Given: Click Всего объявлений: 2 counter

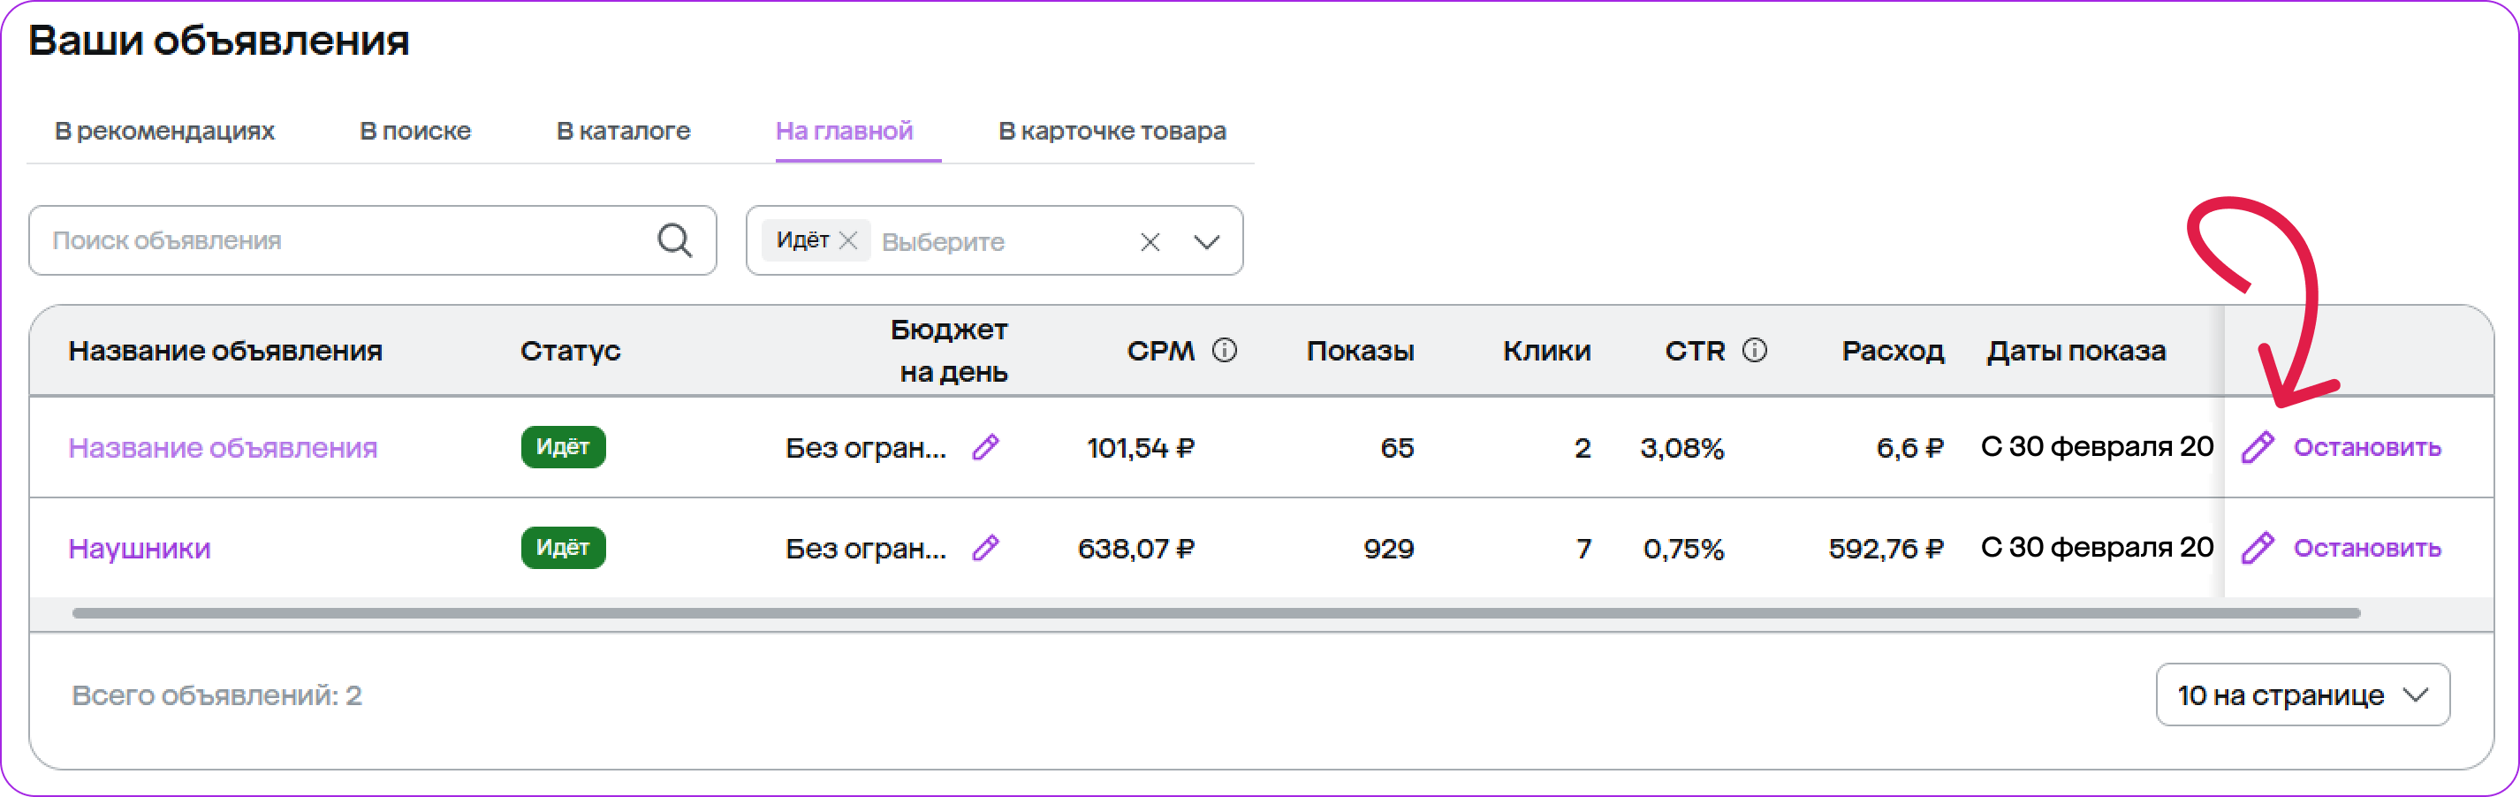Looking at the screenshot, I should pyautogui.click(x=216, y=695).
